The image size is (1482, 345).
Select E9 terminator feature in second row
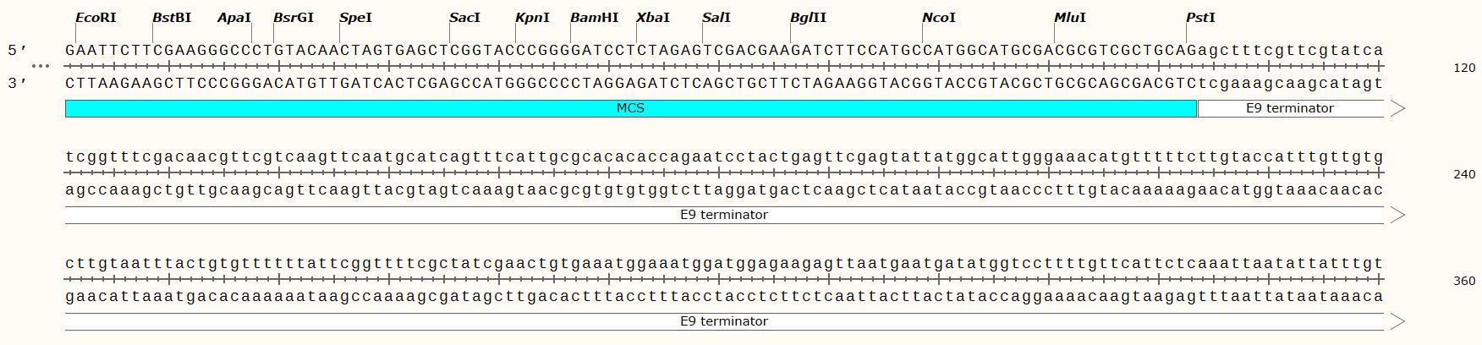click(x=735, y=215)
